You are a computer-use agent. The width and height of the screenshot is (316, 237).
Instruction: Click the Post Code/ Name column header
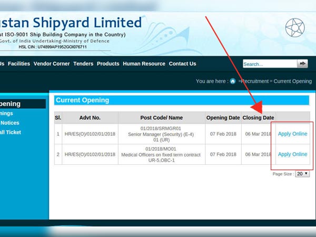point(162,117)
